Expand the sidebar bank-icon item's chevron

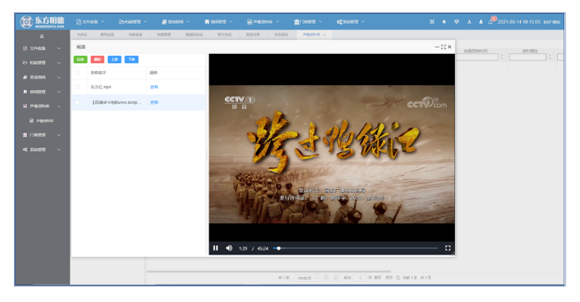pyautogui.click(x=59, y=135)
